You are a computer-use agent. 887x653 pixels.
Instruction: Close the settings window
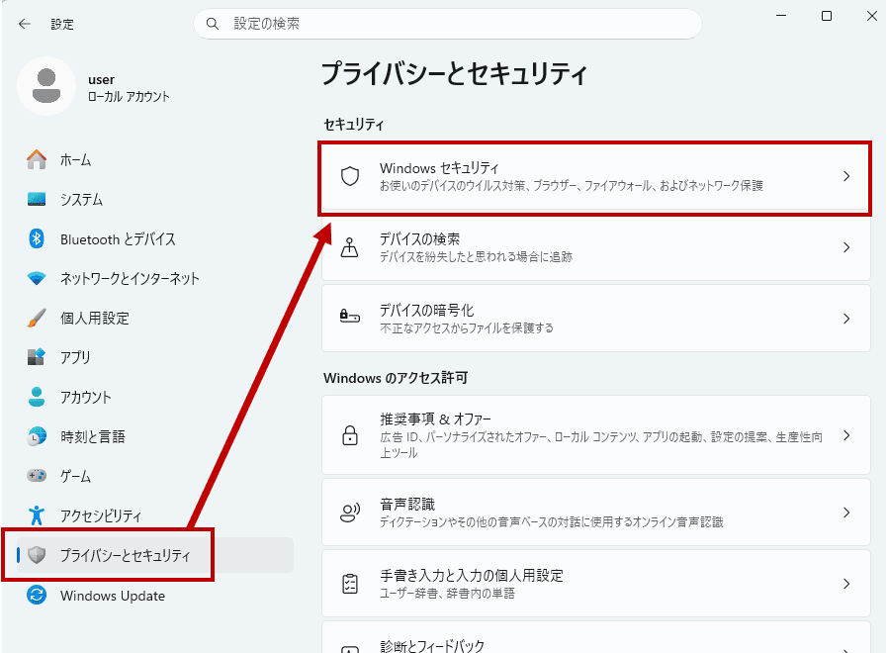coord(872,16)
